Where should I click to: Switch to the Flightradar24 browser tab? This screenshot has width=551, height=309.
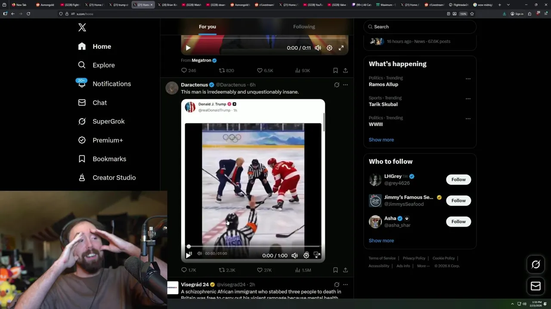tap(458, 5)
